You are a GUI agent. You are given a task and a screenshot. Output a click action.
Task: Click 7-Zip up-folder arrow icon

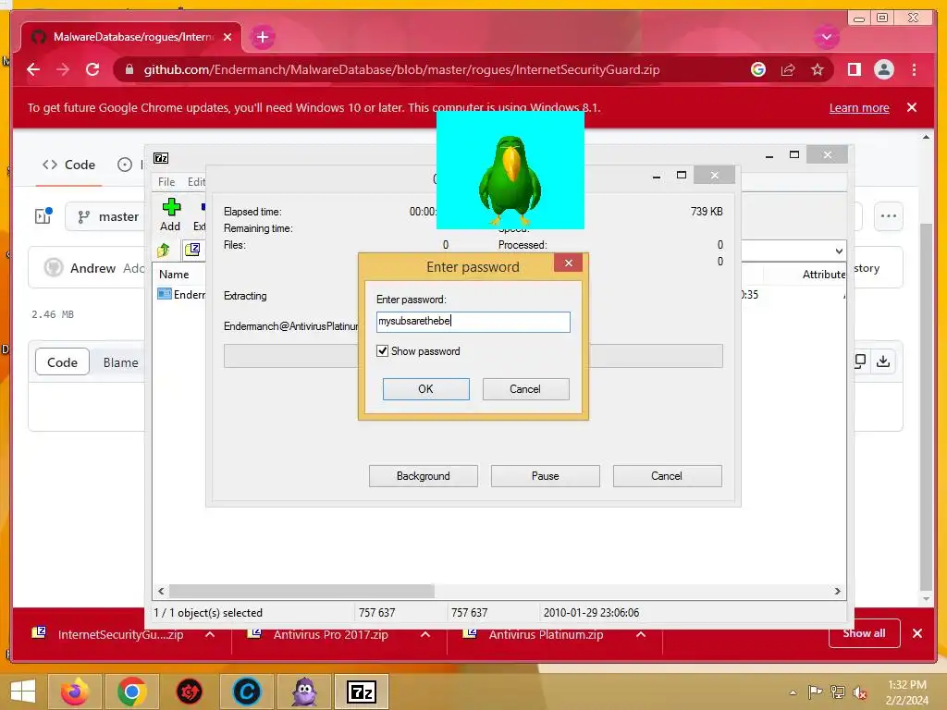coord(164,250)
